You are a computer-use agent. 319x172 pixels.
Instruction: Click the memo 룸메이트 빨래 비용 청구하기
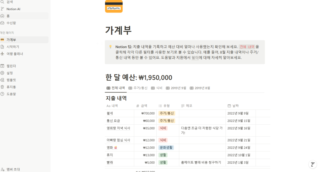[201, 162]
